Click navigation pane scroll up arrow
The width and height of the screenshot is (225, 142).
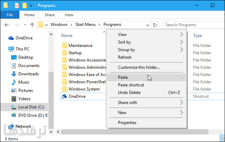(51, 35)
